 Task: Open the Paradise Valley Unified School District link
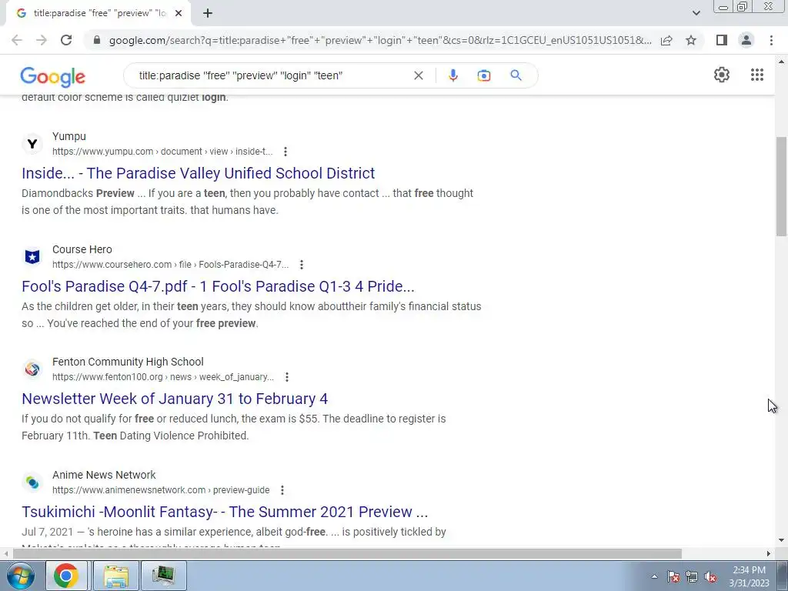(x=198, y=173)
